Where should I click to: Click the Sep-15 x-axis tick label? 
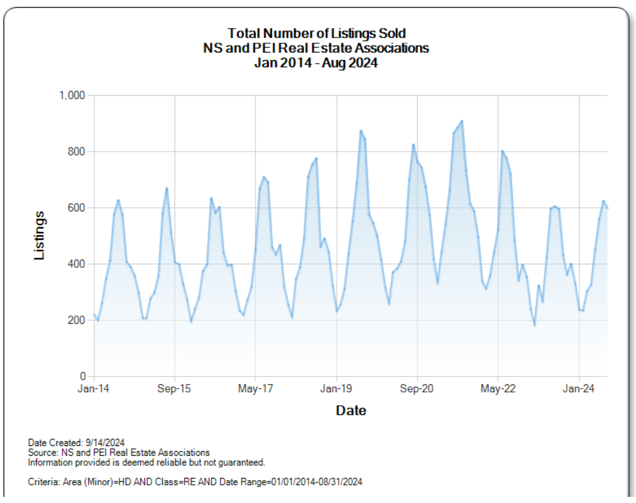point(174,388)
